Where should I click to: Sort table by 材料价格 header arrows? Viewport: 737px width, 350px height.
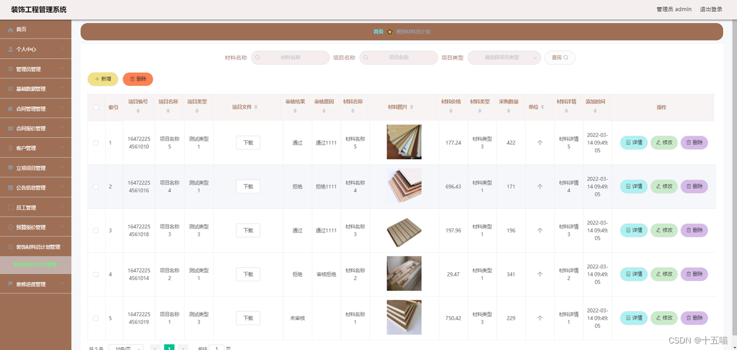coord(451,111)
